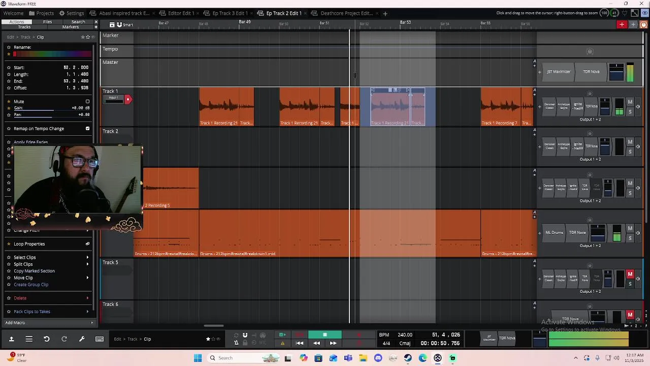Open Loop Properties
This screenshot has width=650, height=366.
(29, 244)
